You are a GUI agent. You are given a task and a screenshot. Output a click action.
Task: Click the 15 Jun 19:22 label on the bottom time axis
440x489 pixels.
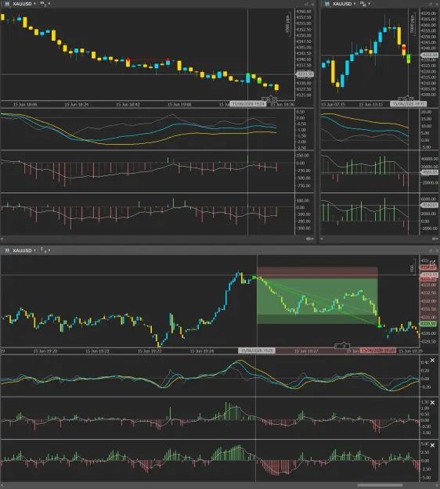point(97,351)
